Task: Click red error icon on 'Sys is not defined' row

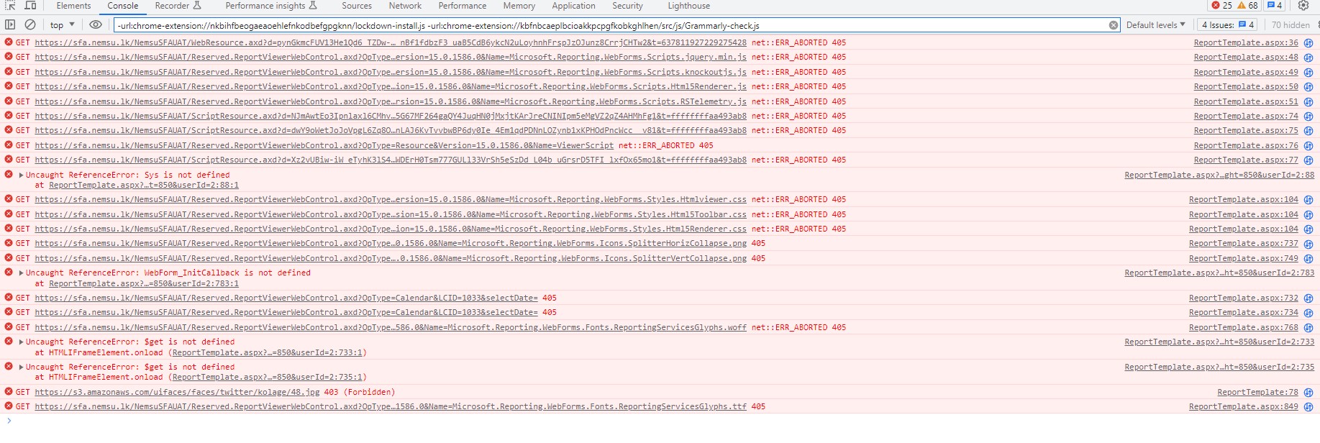Action: 9,174
